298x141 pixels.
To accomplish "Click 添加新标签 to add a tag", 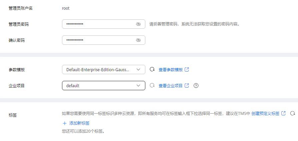I will point(79,123).
